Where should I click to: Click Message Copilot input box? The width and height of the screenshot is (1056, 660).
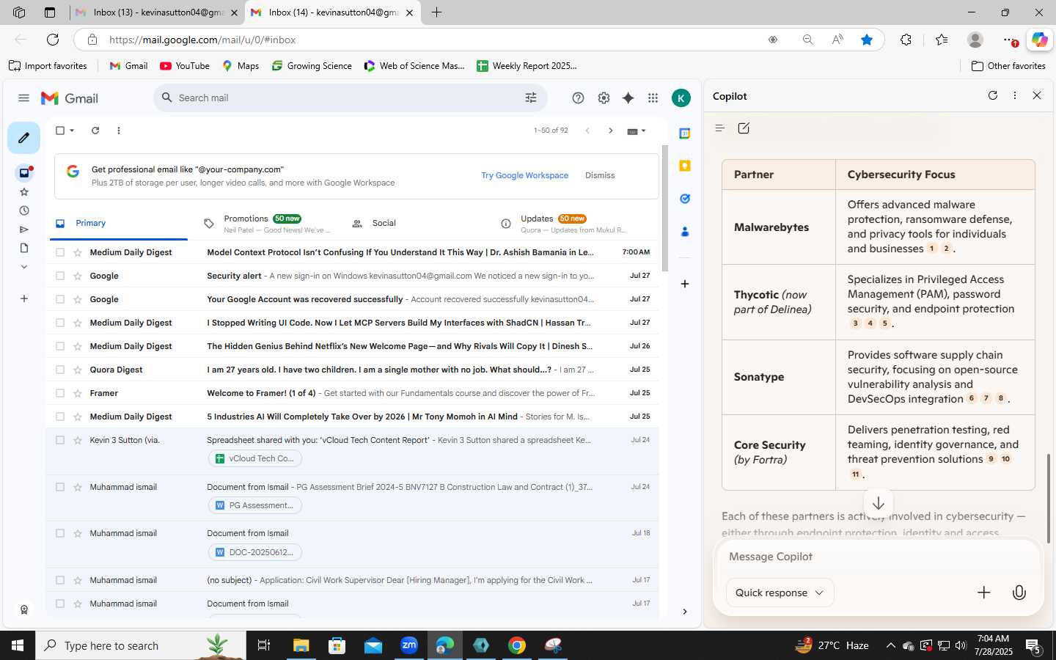(x=878, y=557)
